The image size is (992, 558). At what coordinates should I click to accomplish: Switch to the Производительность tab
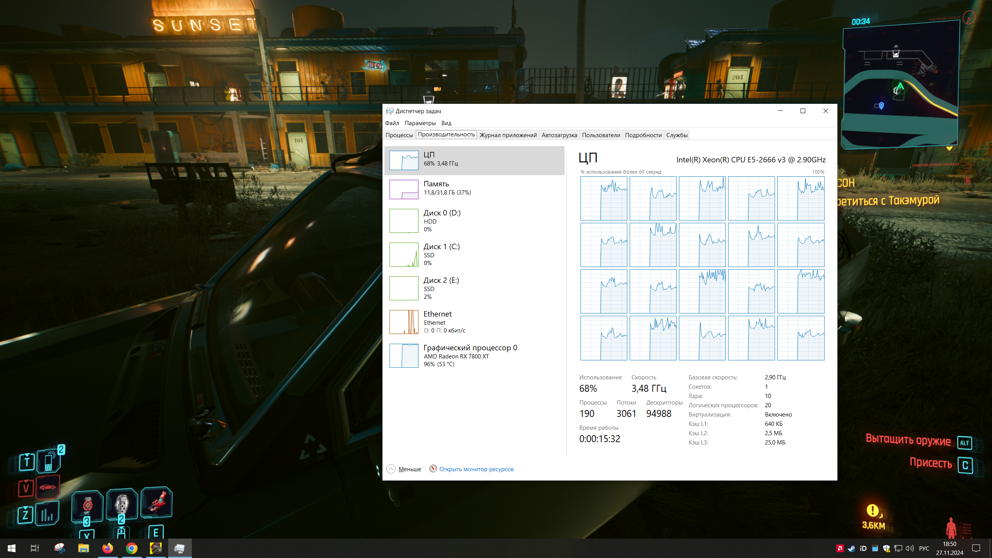[x=446, y=134]
